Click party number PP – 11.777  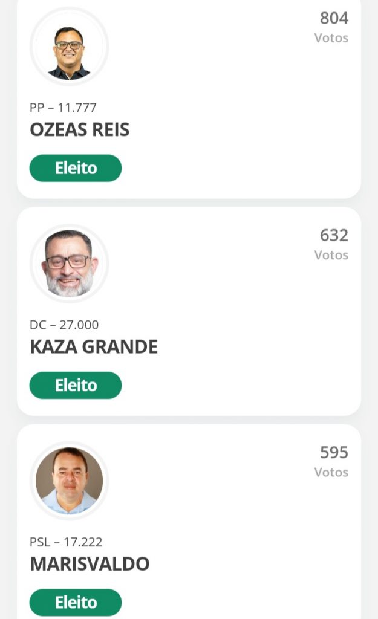coord(63,108)
